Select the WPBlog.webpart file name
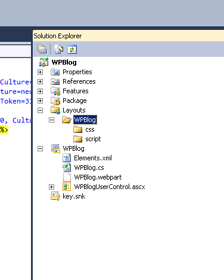This screenshot has height=280, width=224. click(98, 177)
